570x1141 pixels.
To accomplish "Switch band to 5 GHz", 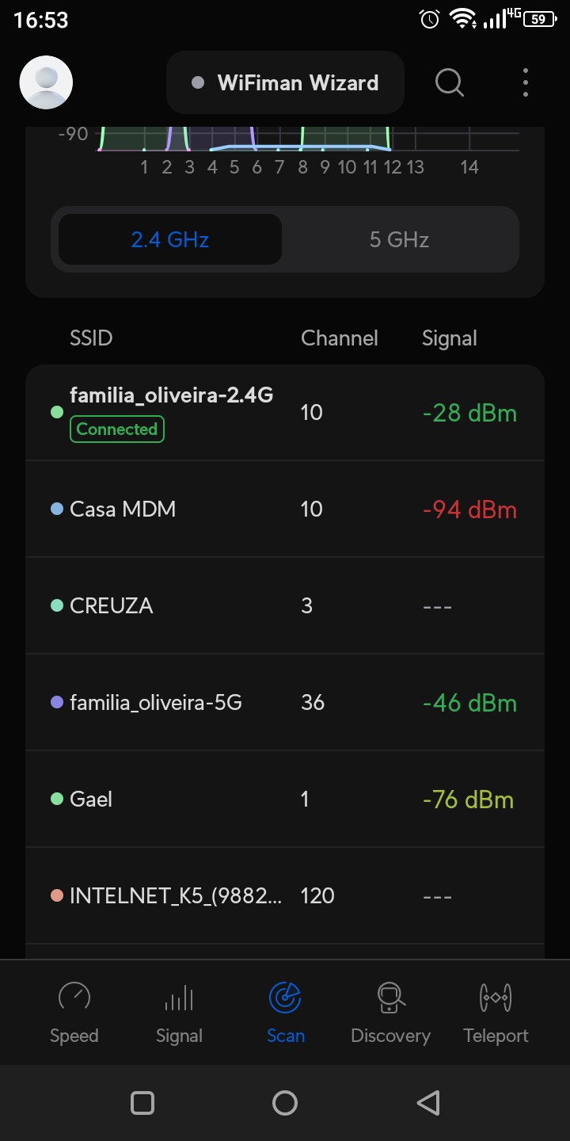I will [x=399, y=239].
